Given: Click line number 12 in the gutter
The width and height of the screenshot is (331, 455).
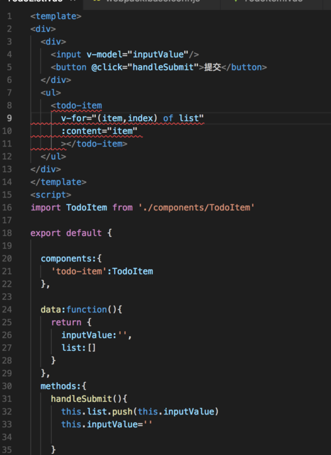Looking at the screenshot, I should point(7,157).
